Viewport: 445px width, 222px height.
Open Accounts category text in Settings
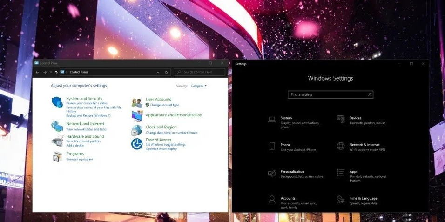(288, 198)
